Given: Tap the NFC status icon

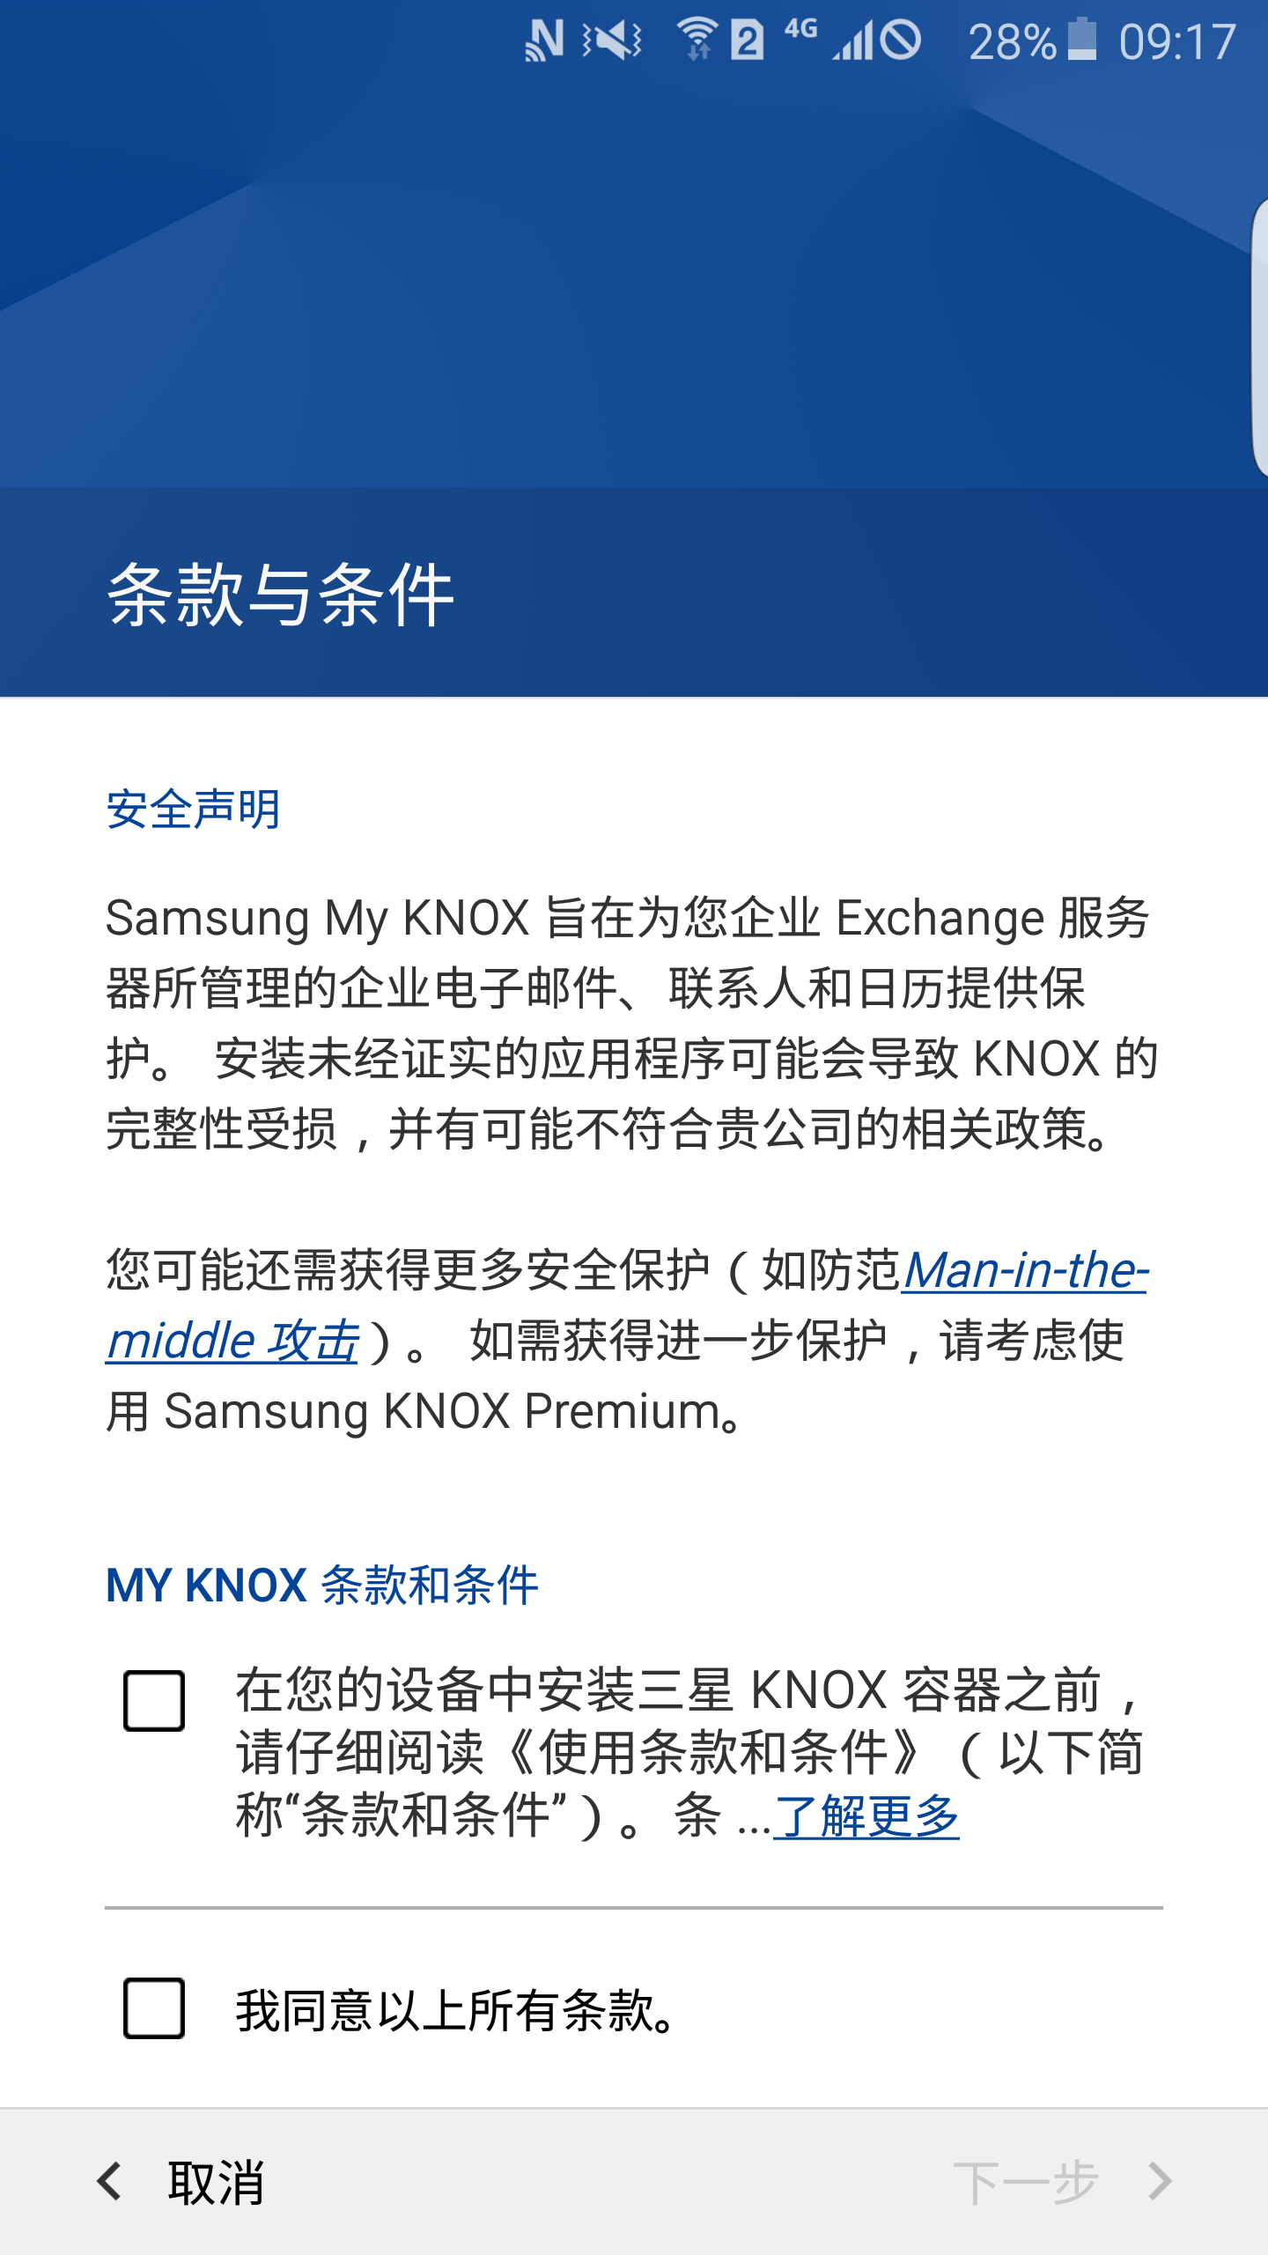Looking at the screenshot, I should click(542, 41).
